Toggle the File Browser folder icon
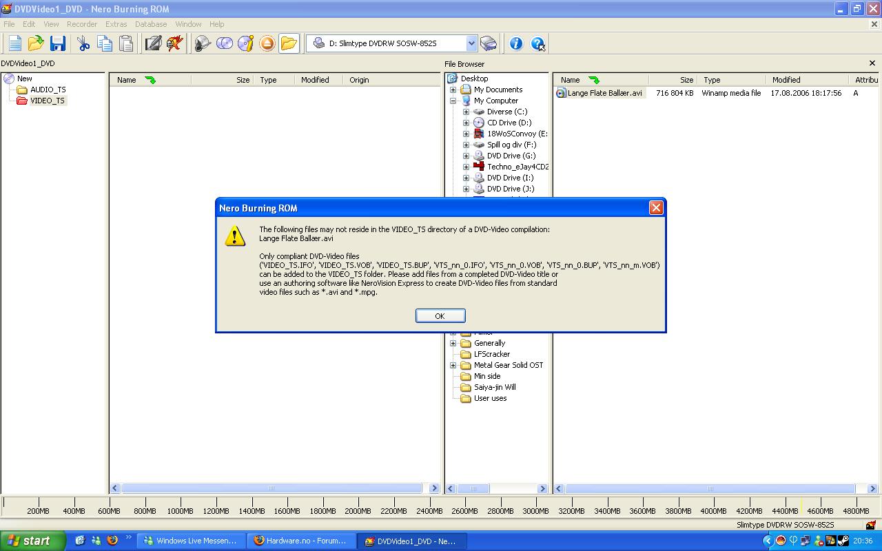The width and height of the screenshot is (882, 551). [289, 43]
